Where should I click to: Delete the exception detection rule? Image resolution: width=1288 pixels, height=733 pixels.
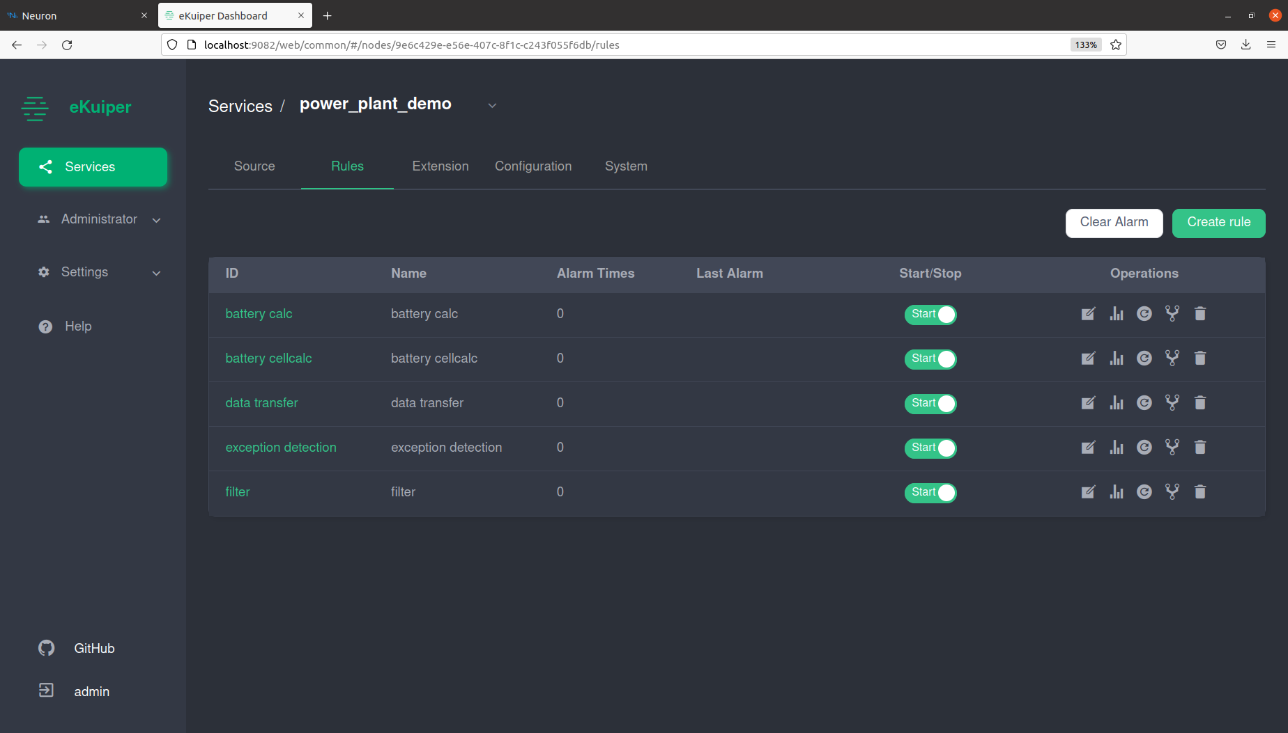pos(1200,448)
